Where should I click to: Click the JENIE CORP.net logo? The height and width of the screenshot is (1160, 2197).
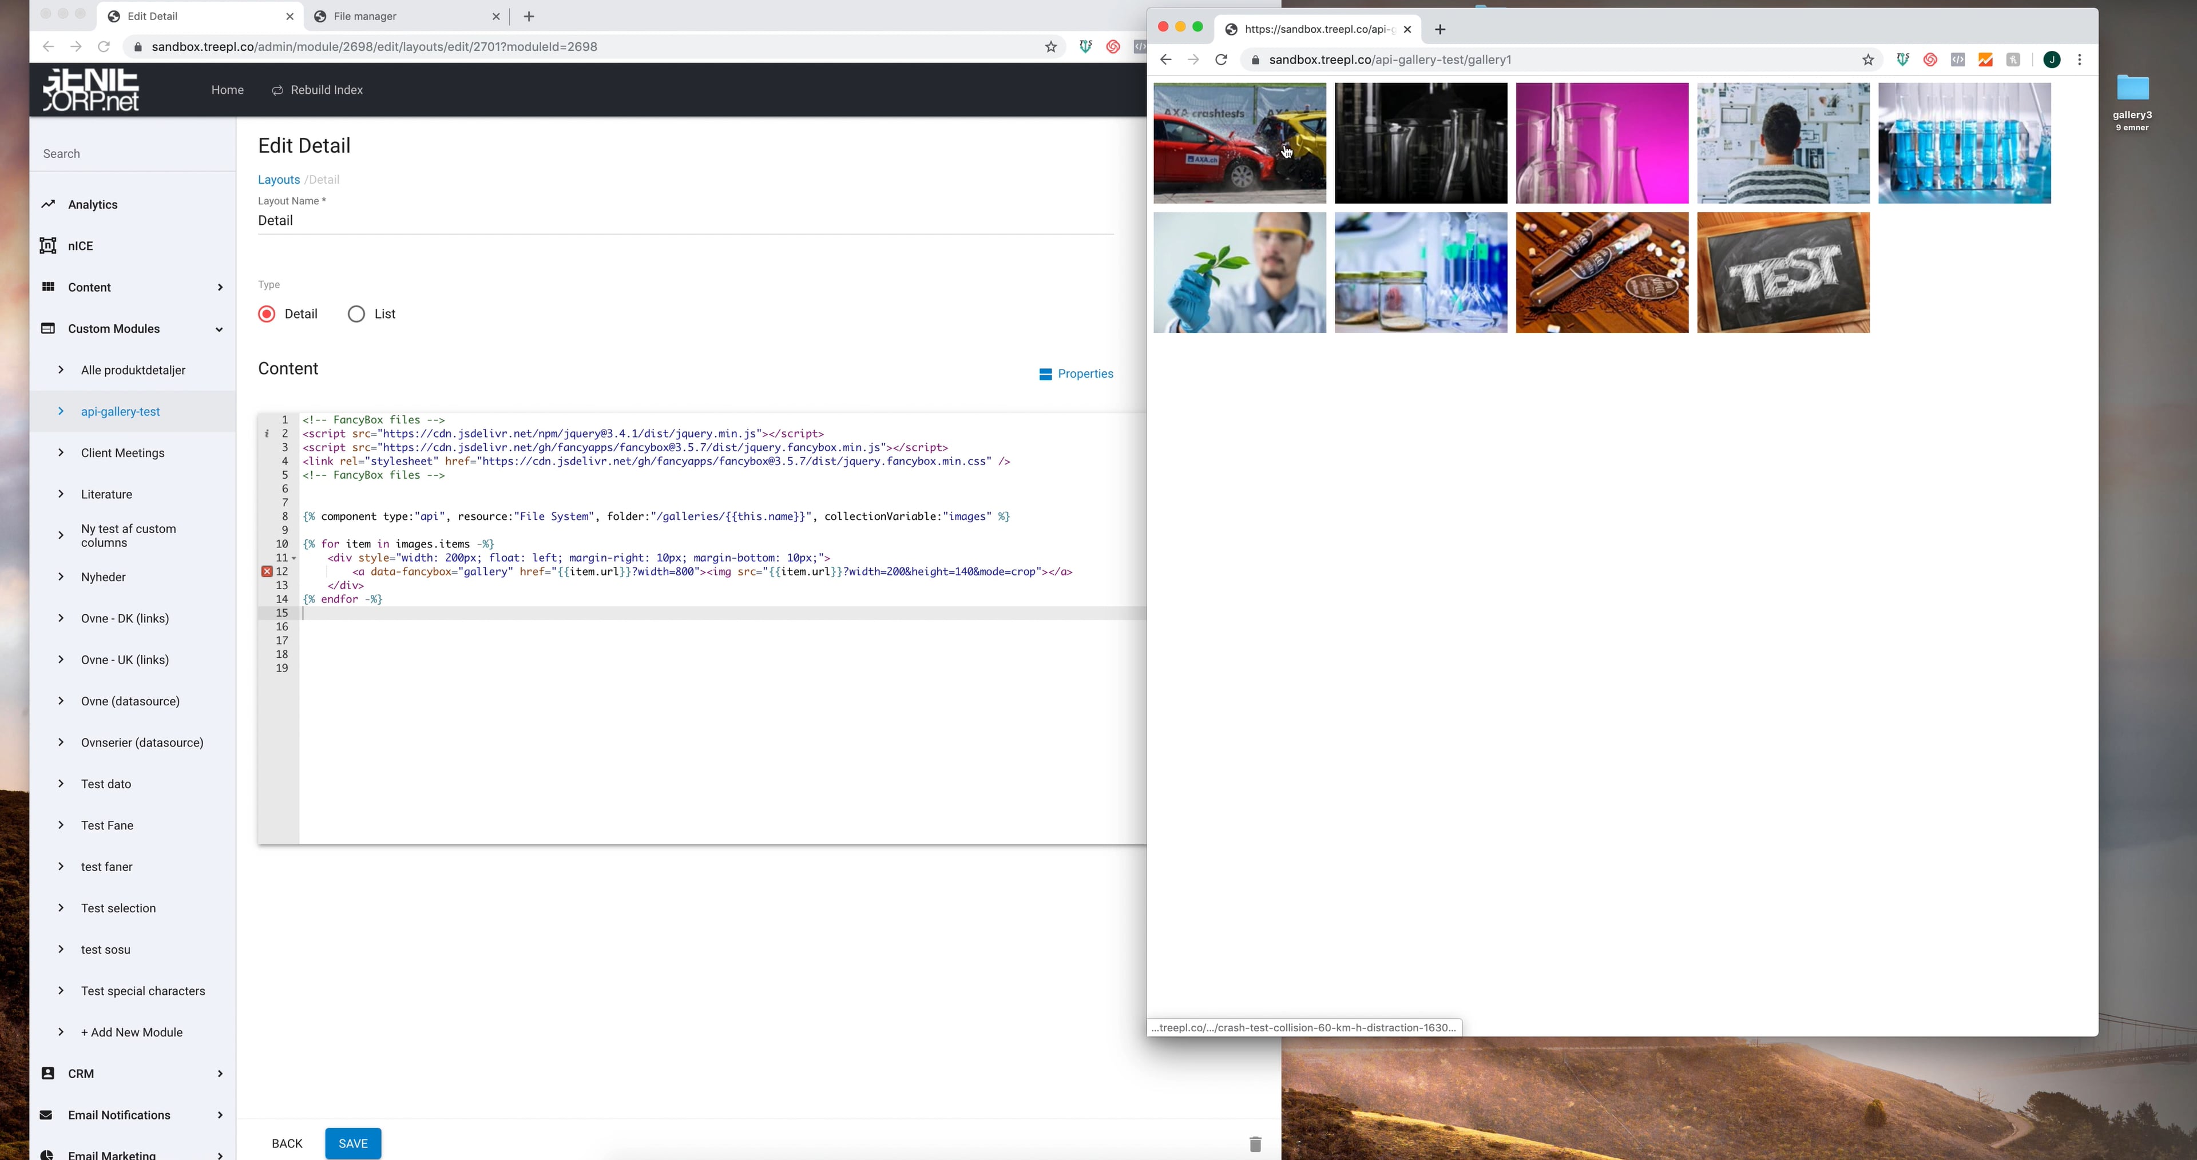92,90
